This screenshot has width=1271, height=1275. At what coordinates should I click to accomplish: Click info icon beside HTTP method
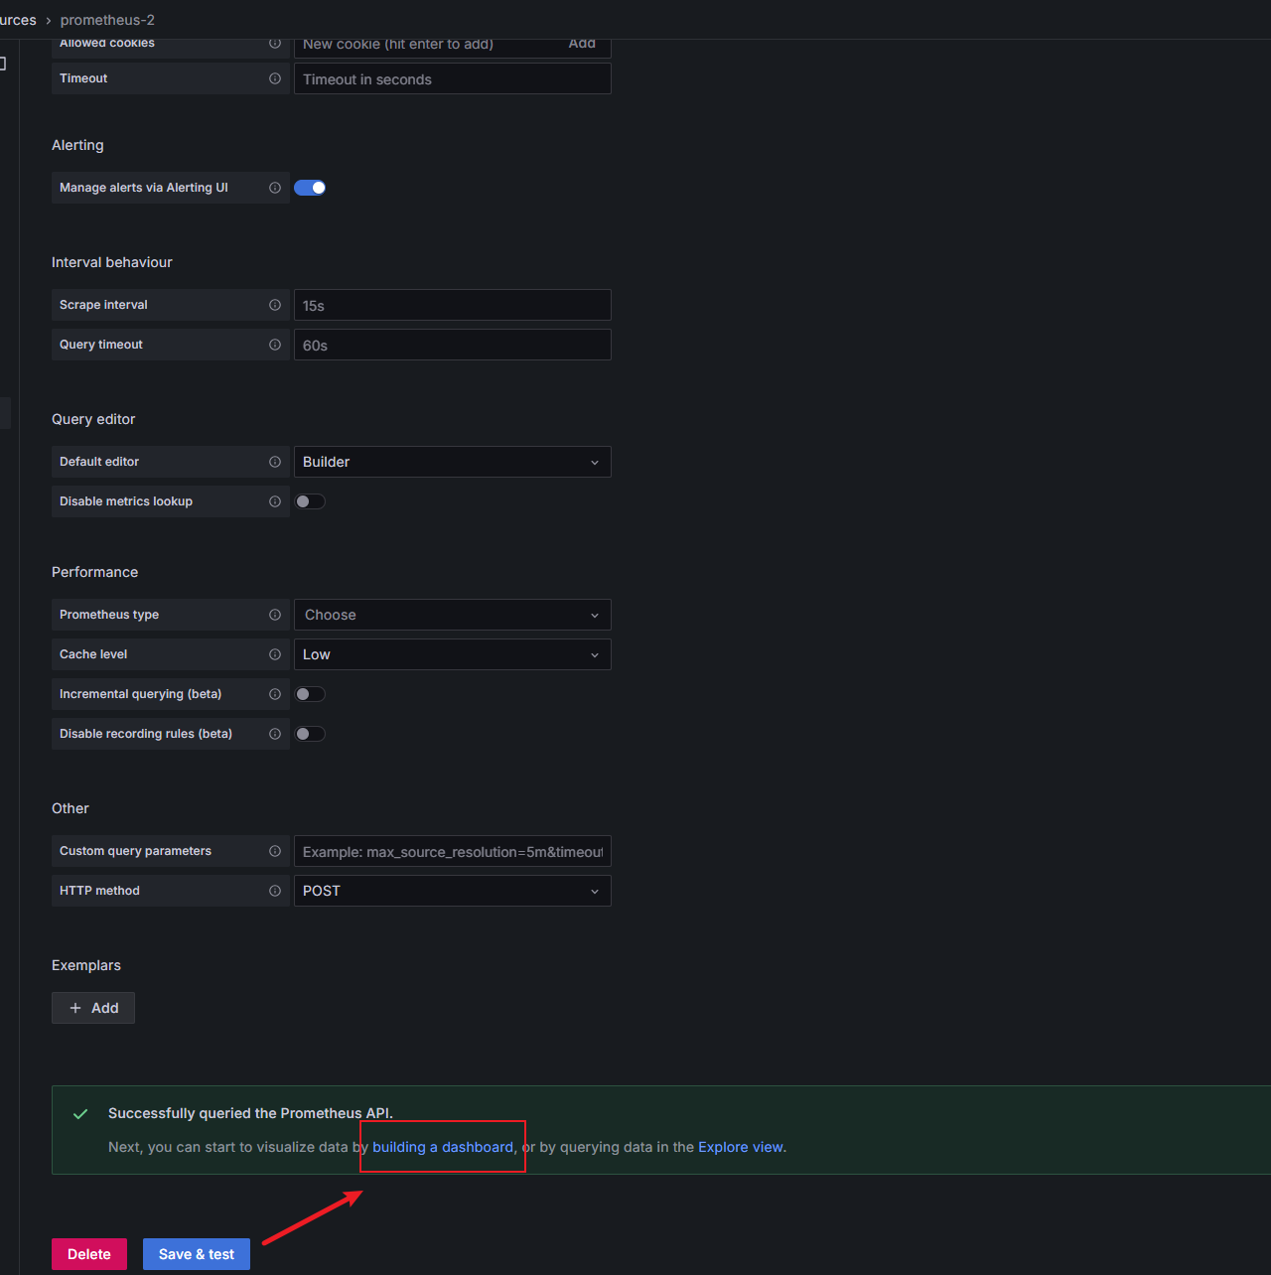click(275, 891)
